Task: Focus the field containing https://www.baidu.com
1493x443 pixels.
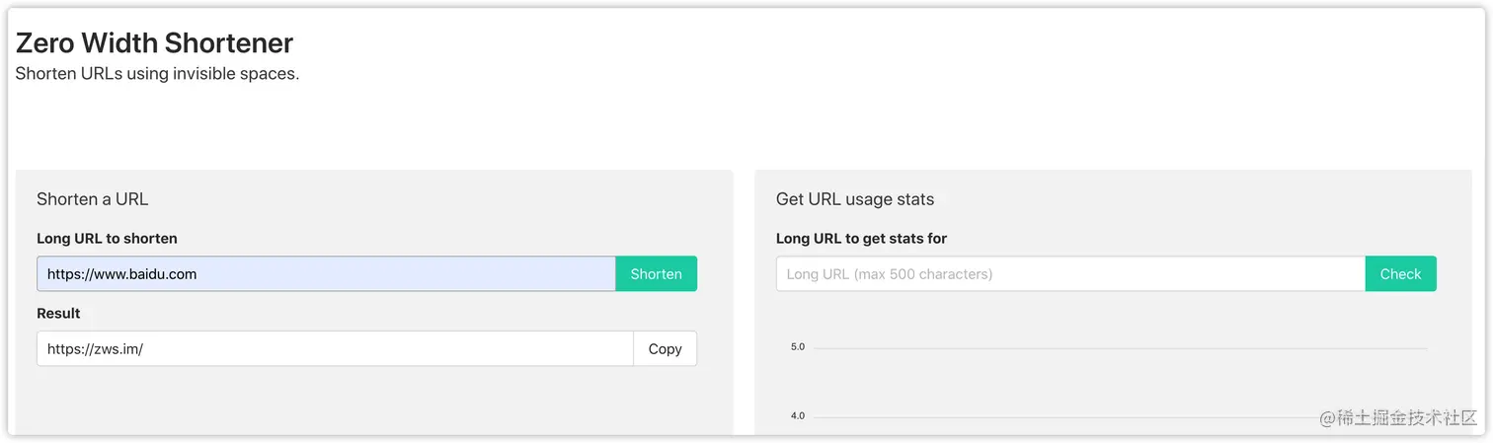Action: [x=326, y=274]
